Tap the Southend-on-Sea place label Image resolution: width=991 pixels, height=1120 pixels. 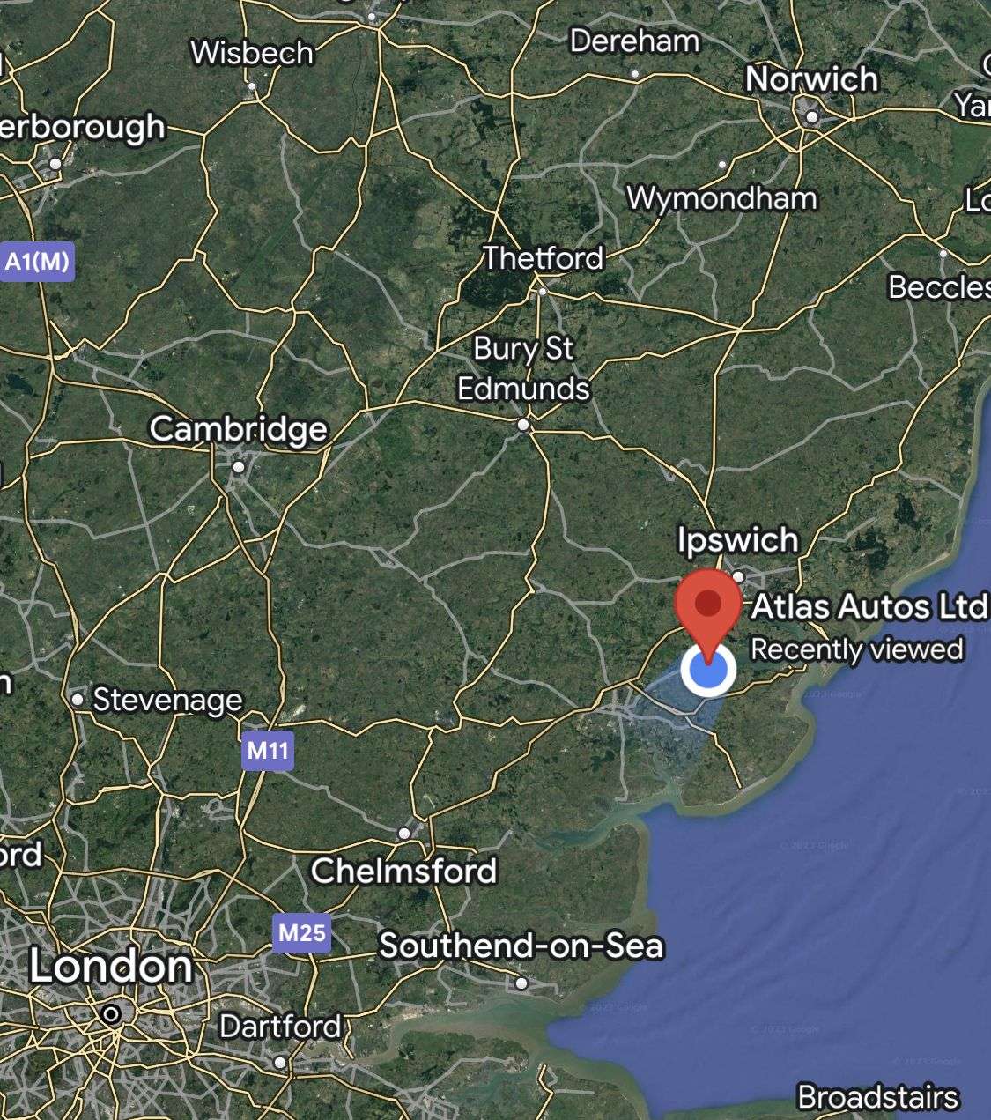[x=521, y=946]
